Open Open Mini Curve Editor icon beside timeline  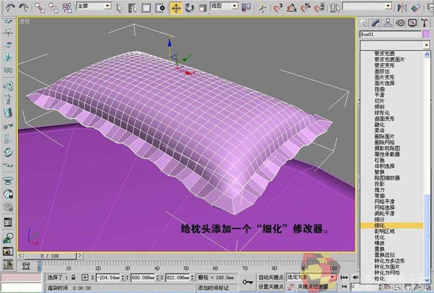click(x=26, y=266)
